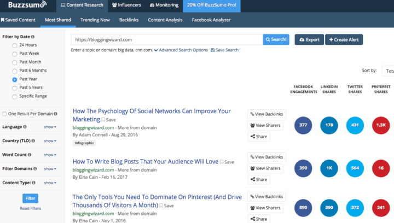
Task: Click the Filter Domains info icon
Action: tap(35, 169)
